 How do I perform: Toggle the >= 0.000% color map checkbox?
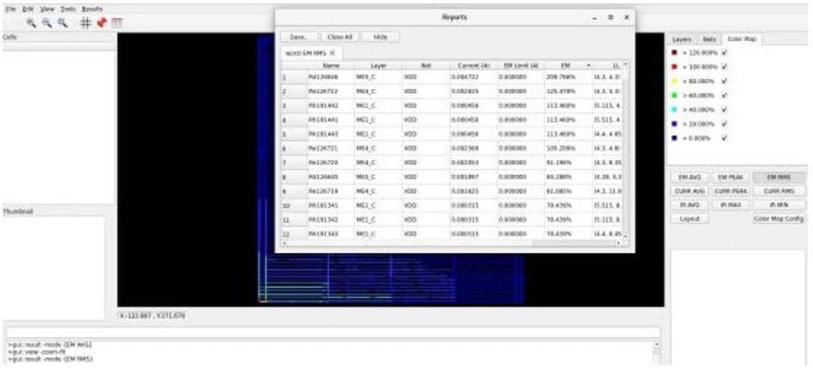click(x=724, y=138)
